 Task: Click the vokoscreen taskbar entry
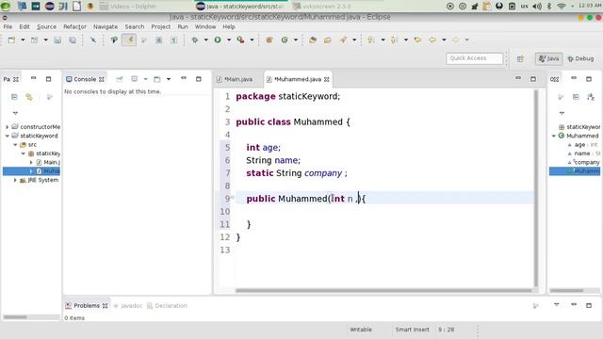[322, 7]
